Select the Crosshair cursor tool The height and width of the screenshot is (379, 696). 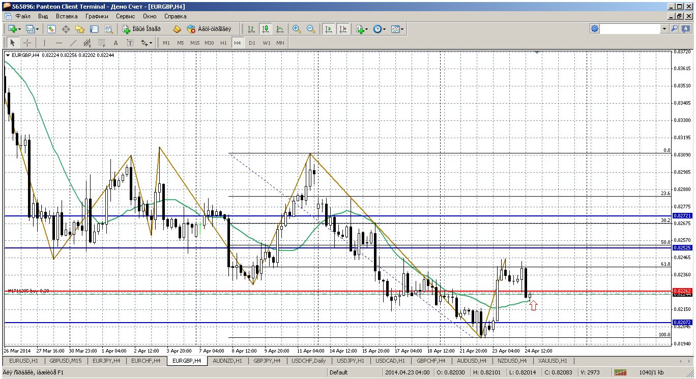[x=27, y=43]
